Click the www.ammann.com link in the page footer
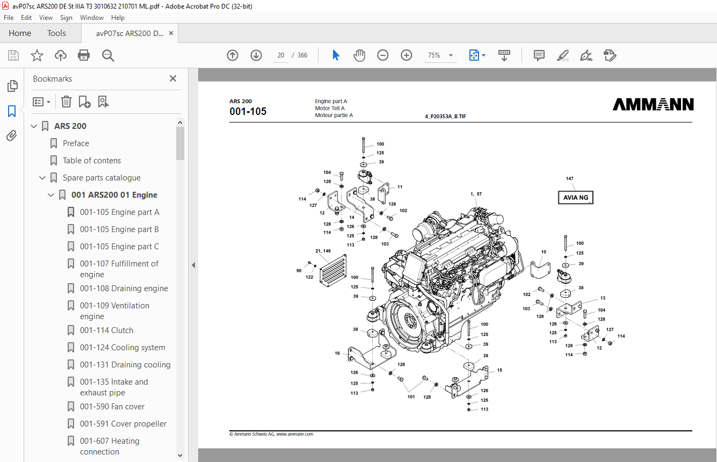Viewport: 717px width, 462px height. click(x=294, y=434)
